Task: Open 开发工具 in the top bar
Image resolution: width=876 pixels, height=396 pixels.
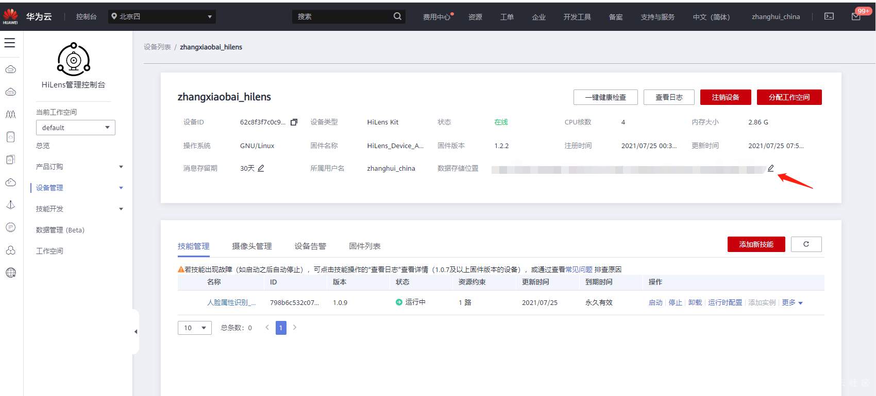Action: click(577, 17)
